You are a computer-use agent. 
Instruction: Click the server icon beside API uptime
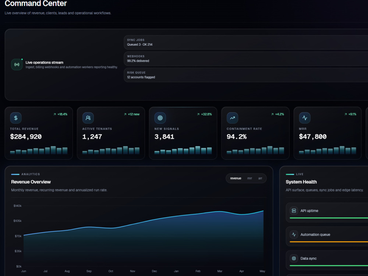[294, 211]
